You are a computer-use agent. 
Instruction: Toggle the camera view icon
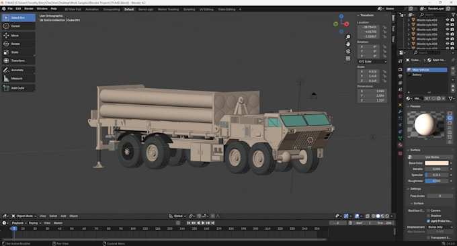click(x=348, y=51)
